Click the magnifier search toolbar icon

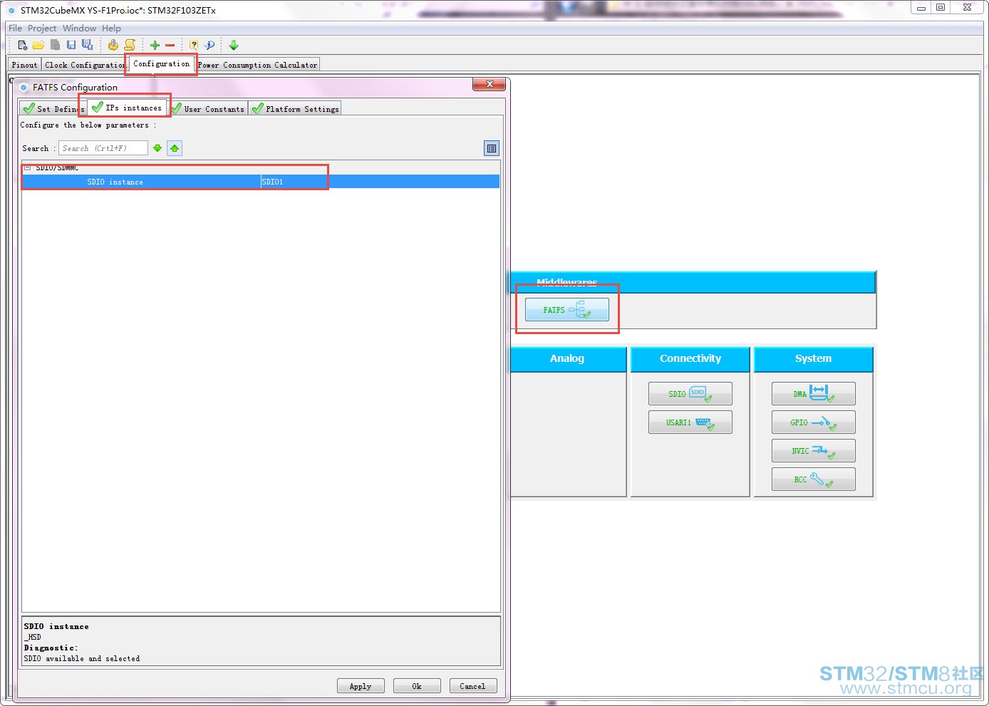pyautogui.click(x=209, y=45)
